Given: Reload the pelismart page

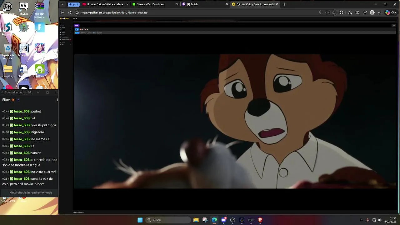Looking at the screenshot, I should [x=69, y=12].
